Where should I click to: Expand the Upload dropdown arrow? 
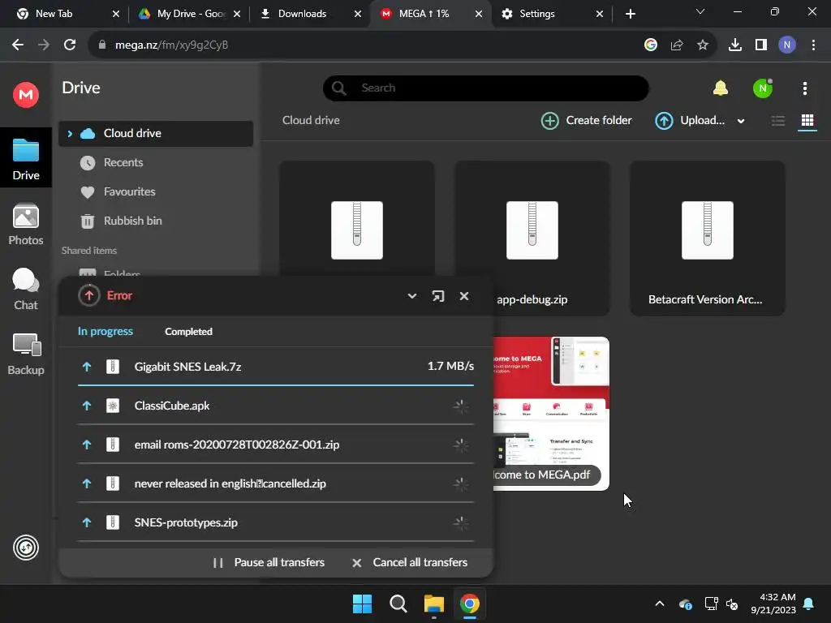click(741, 122)
